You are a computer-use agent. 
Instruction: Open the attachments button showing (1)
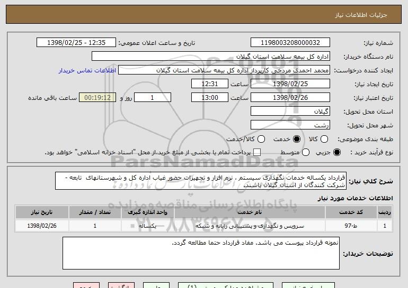pos(226,285)
